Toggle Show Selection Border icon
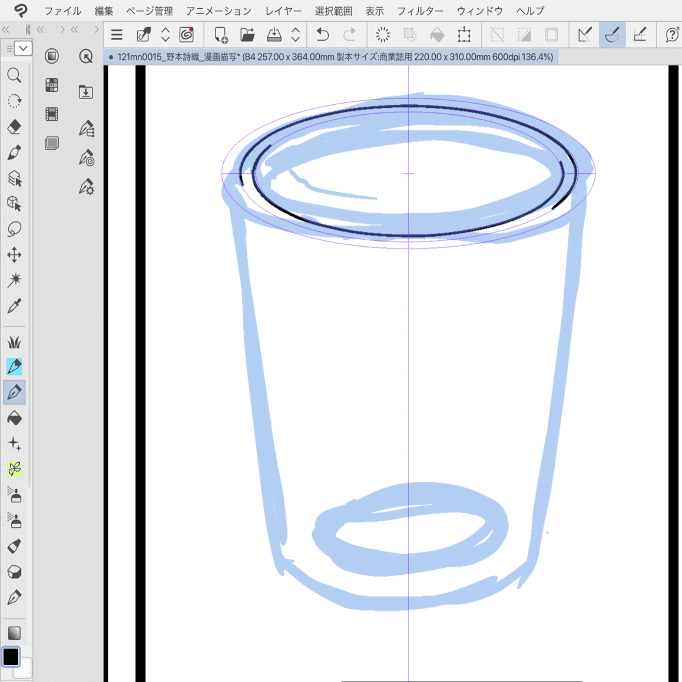Screen dimensions: 682x682 click(x=551, y=34)
